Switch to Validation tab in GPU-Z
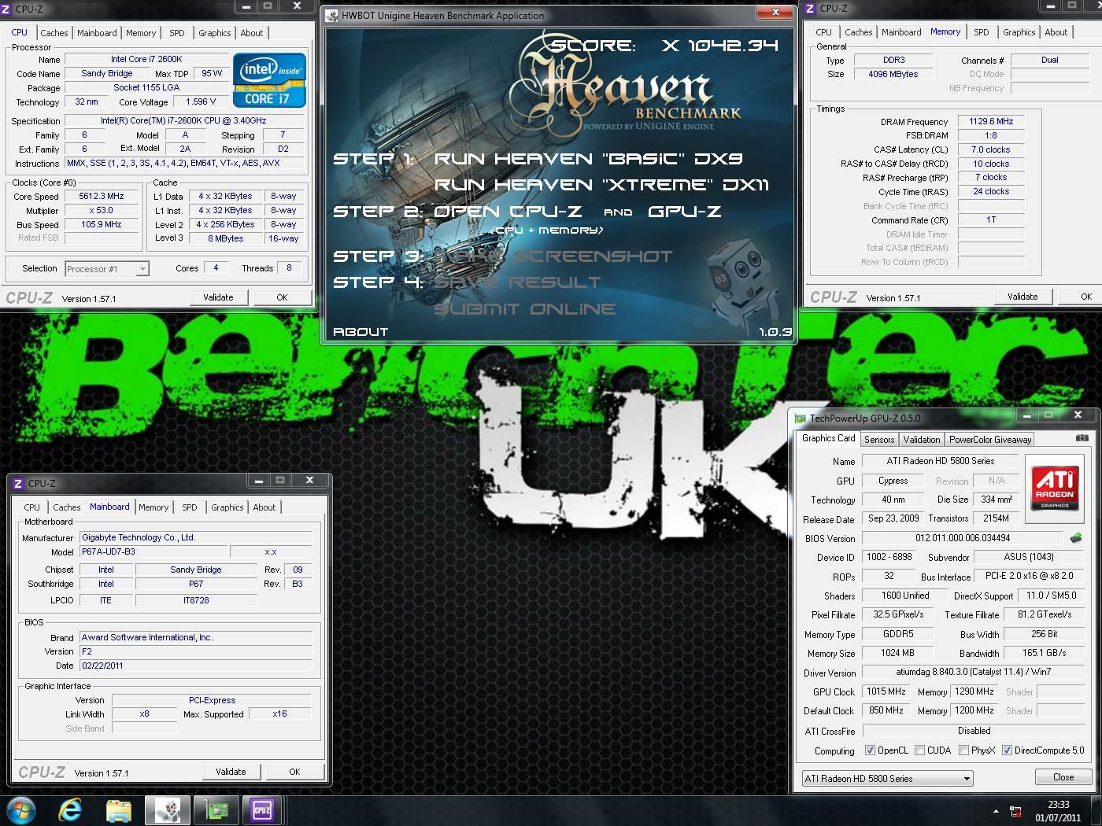 click(921, 440)
